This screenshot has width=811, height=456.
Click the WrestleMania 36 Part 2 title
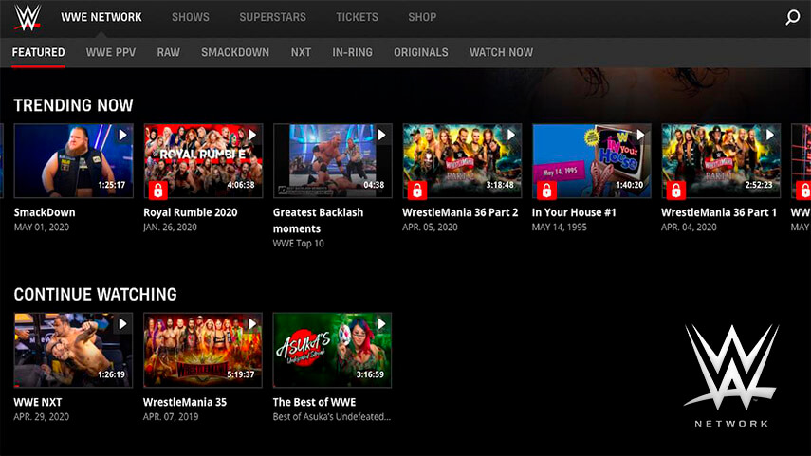(x=460, y=212)
